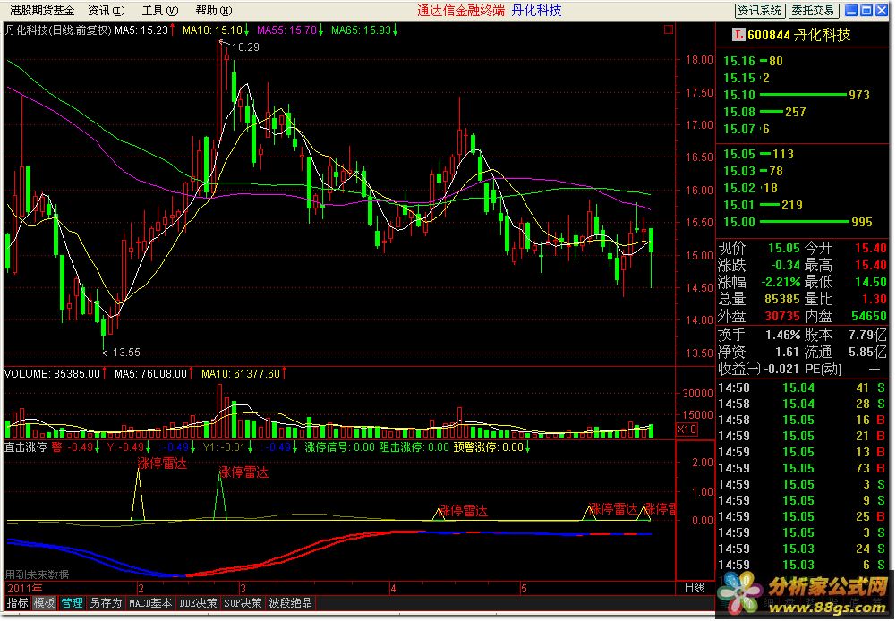Select the 15.00 bid row with 995 volume
896x621 pixels.
pyautogui.click(x=802, y=222)
